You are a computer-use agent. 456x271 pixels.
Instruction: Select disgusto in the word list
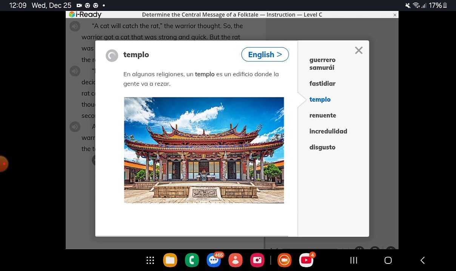click(322, 147)
